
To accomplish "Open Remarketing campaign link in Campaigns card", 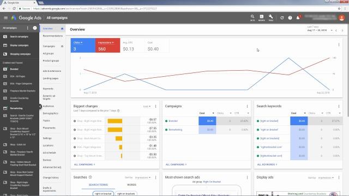I will click(175, 130).
